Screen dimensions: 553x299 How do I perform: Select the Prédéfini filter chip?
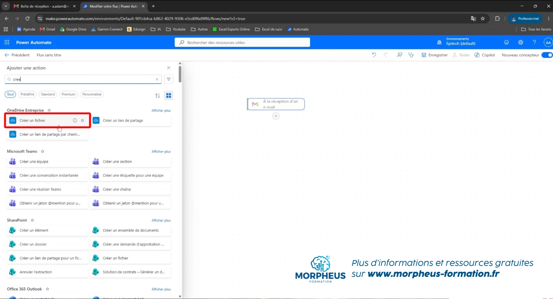coord(27,94)
